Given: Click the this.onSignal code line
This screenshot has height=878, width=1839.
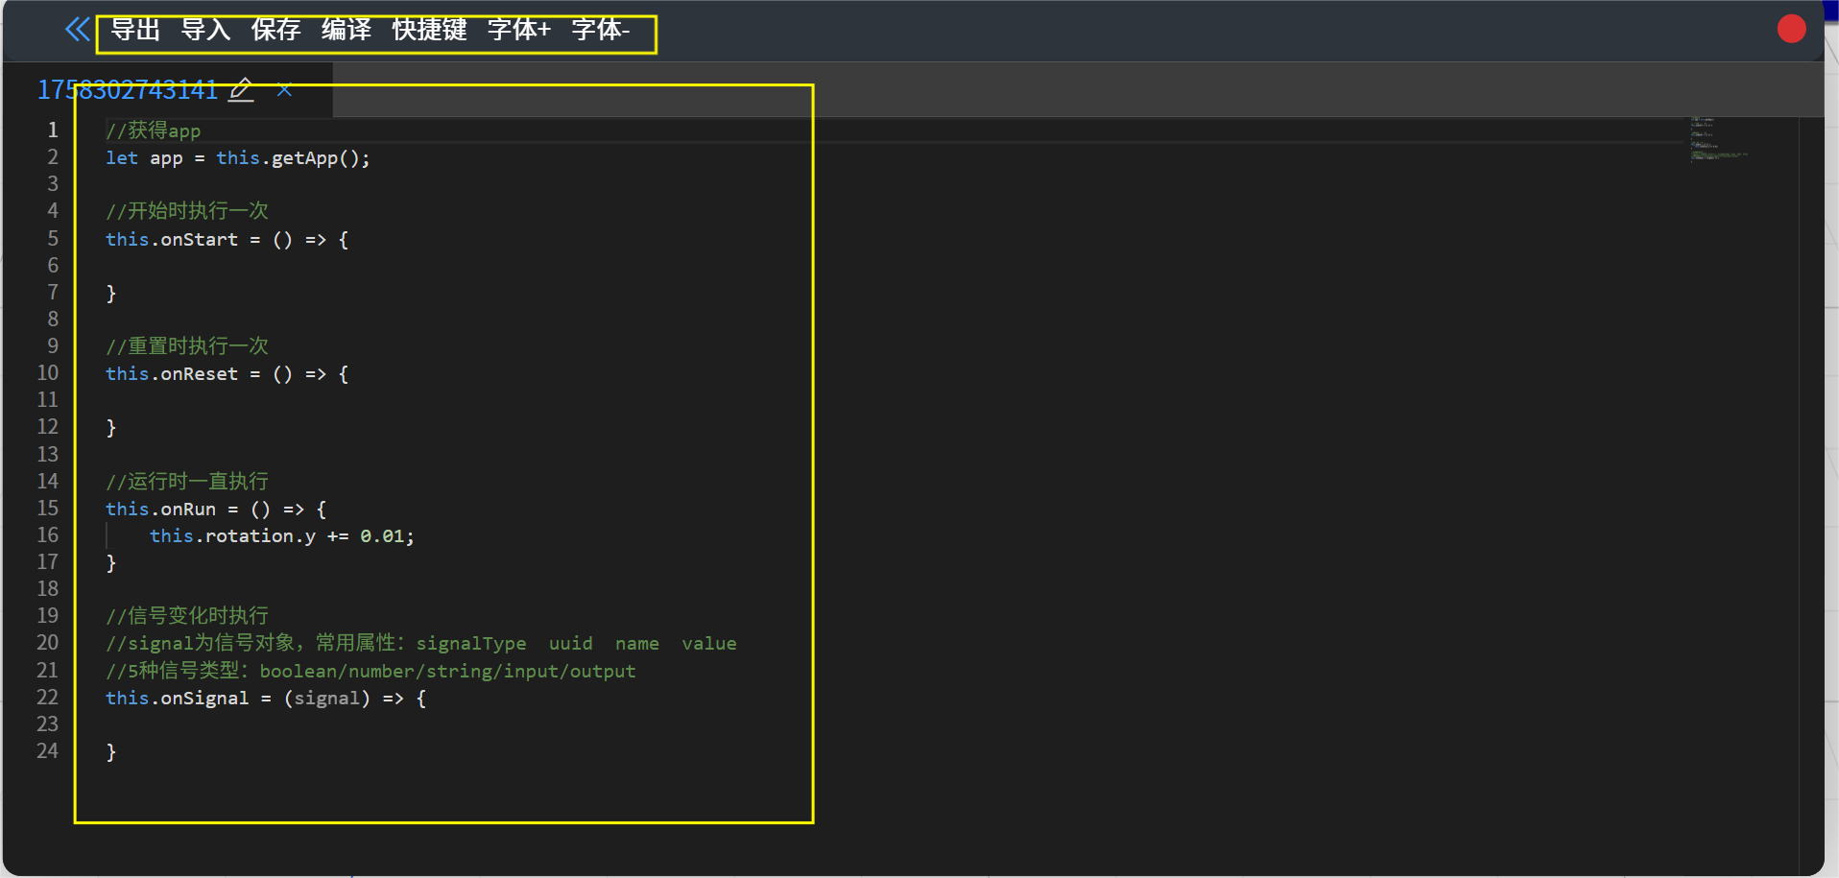Looking at the screenshot, I should click(x=265, y=699).
